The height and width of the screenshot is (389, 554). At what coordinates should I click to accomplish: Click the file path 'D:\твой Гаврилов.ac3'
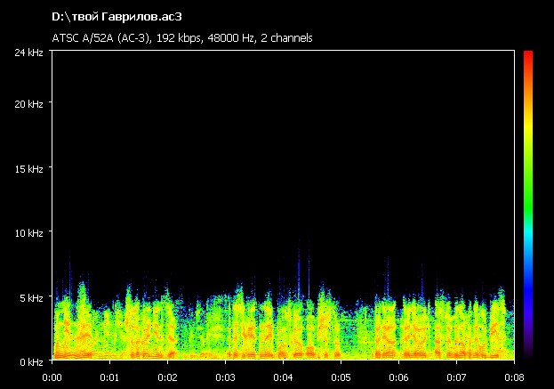click(x=116, y=17)
